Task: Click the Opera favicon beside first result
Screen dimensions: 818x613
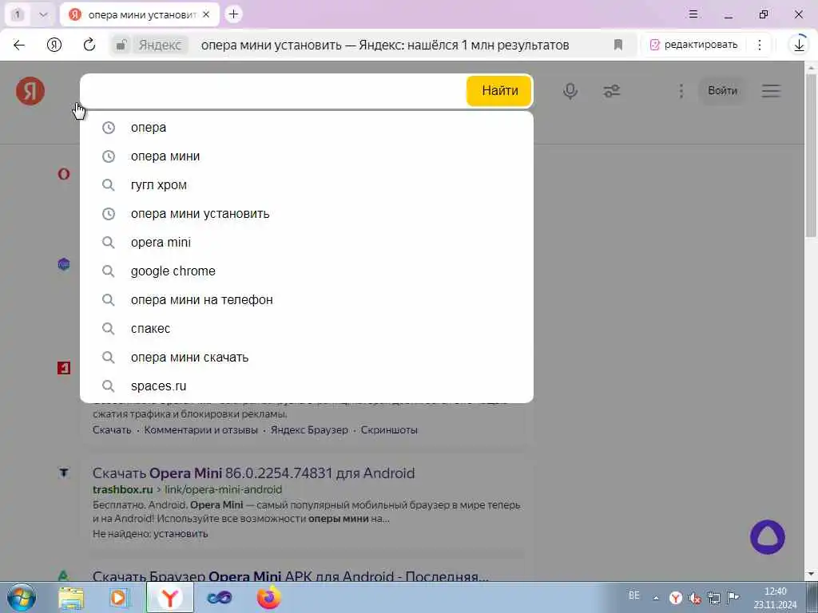Action: click(64, 173)
